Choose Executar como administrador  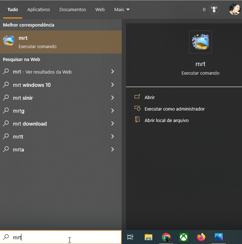(x=175, y=109)
